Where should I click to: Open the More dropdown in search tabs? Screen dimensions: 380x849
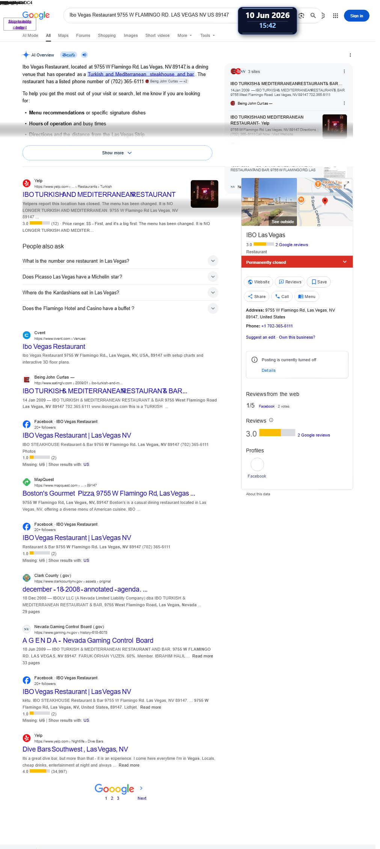[184, 35]
